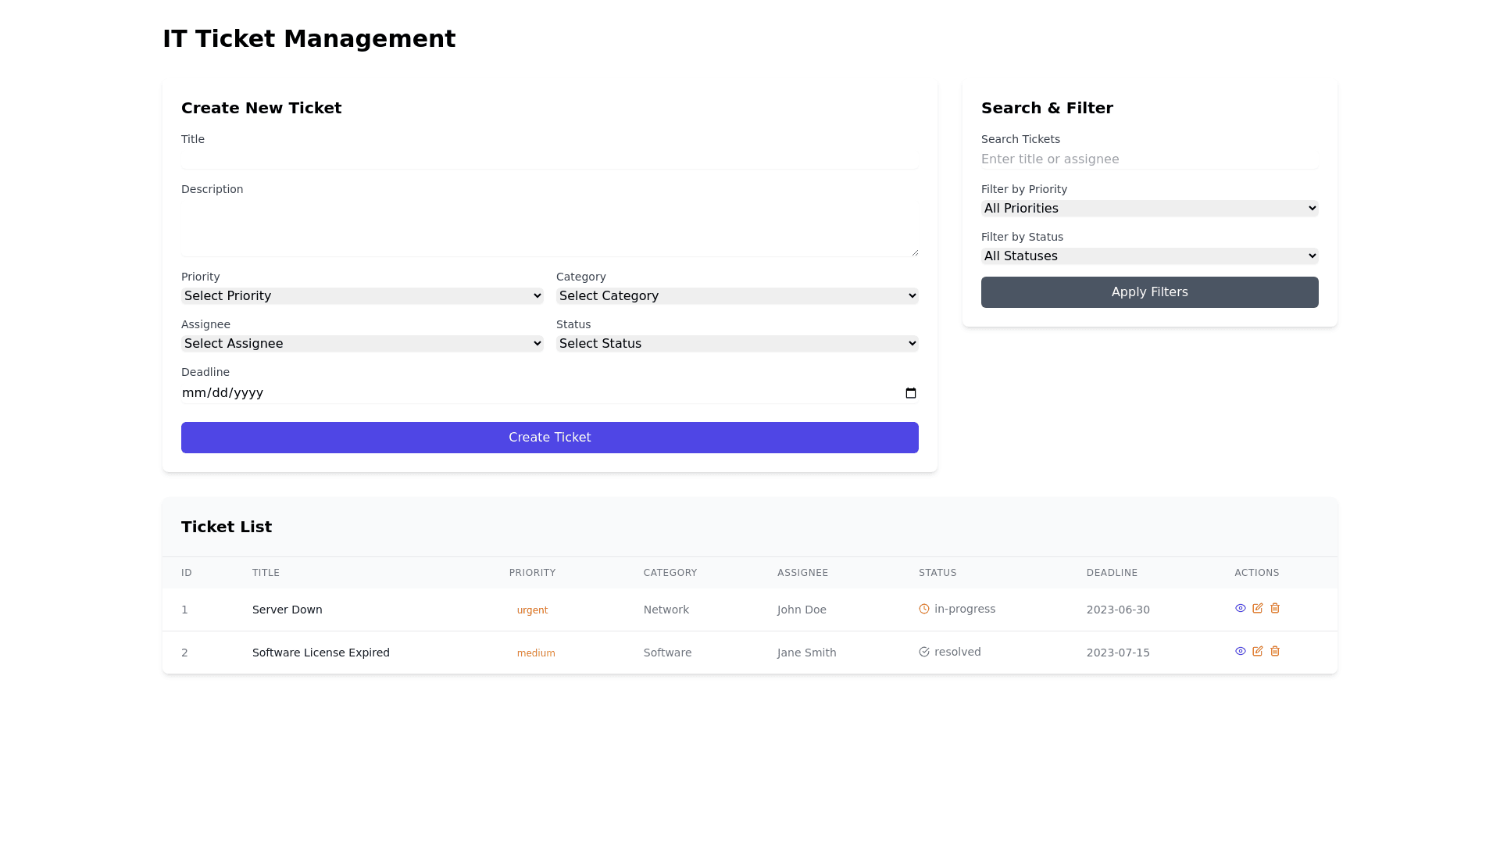Delete the Software License Expired ticket
This screenshot has width=1500, height=844.
click(1275, 651)
